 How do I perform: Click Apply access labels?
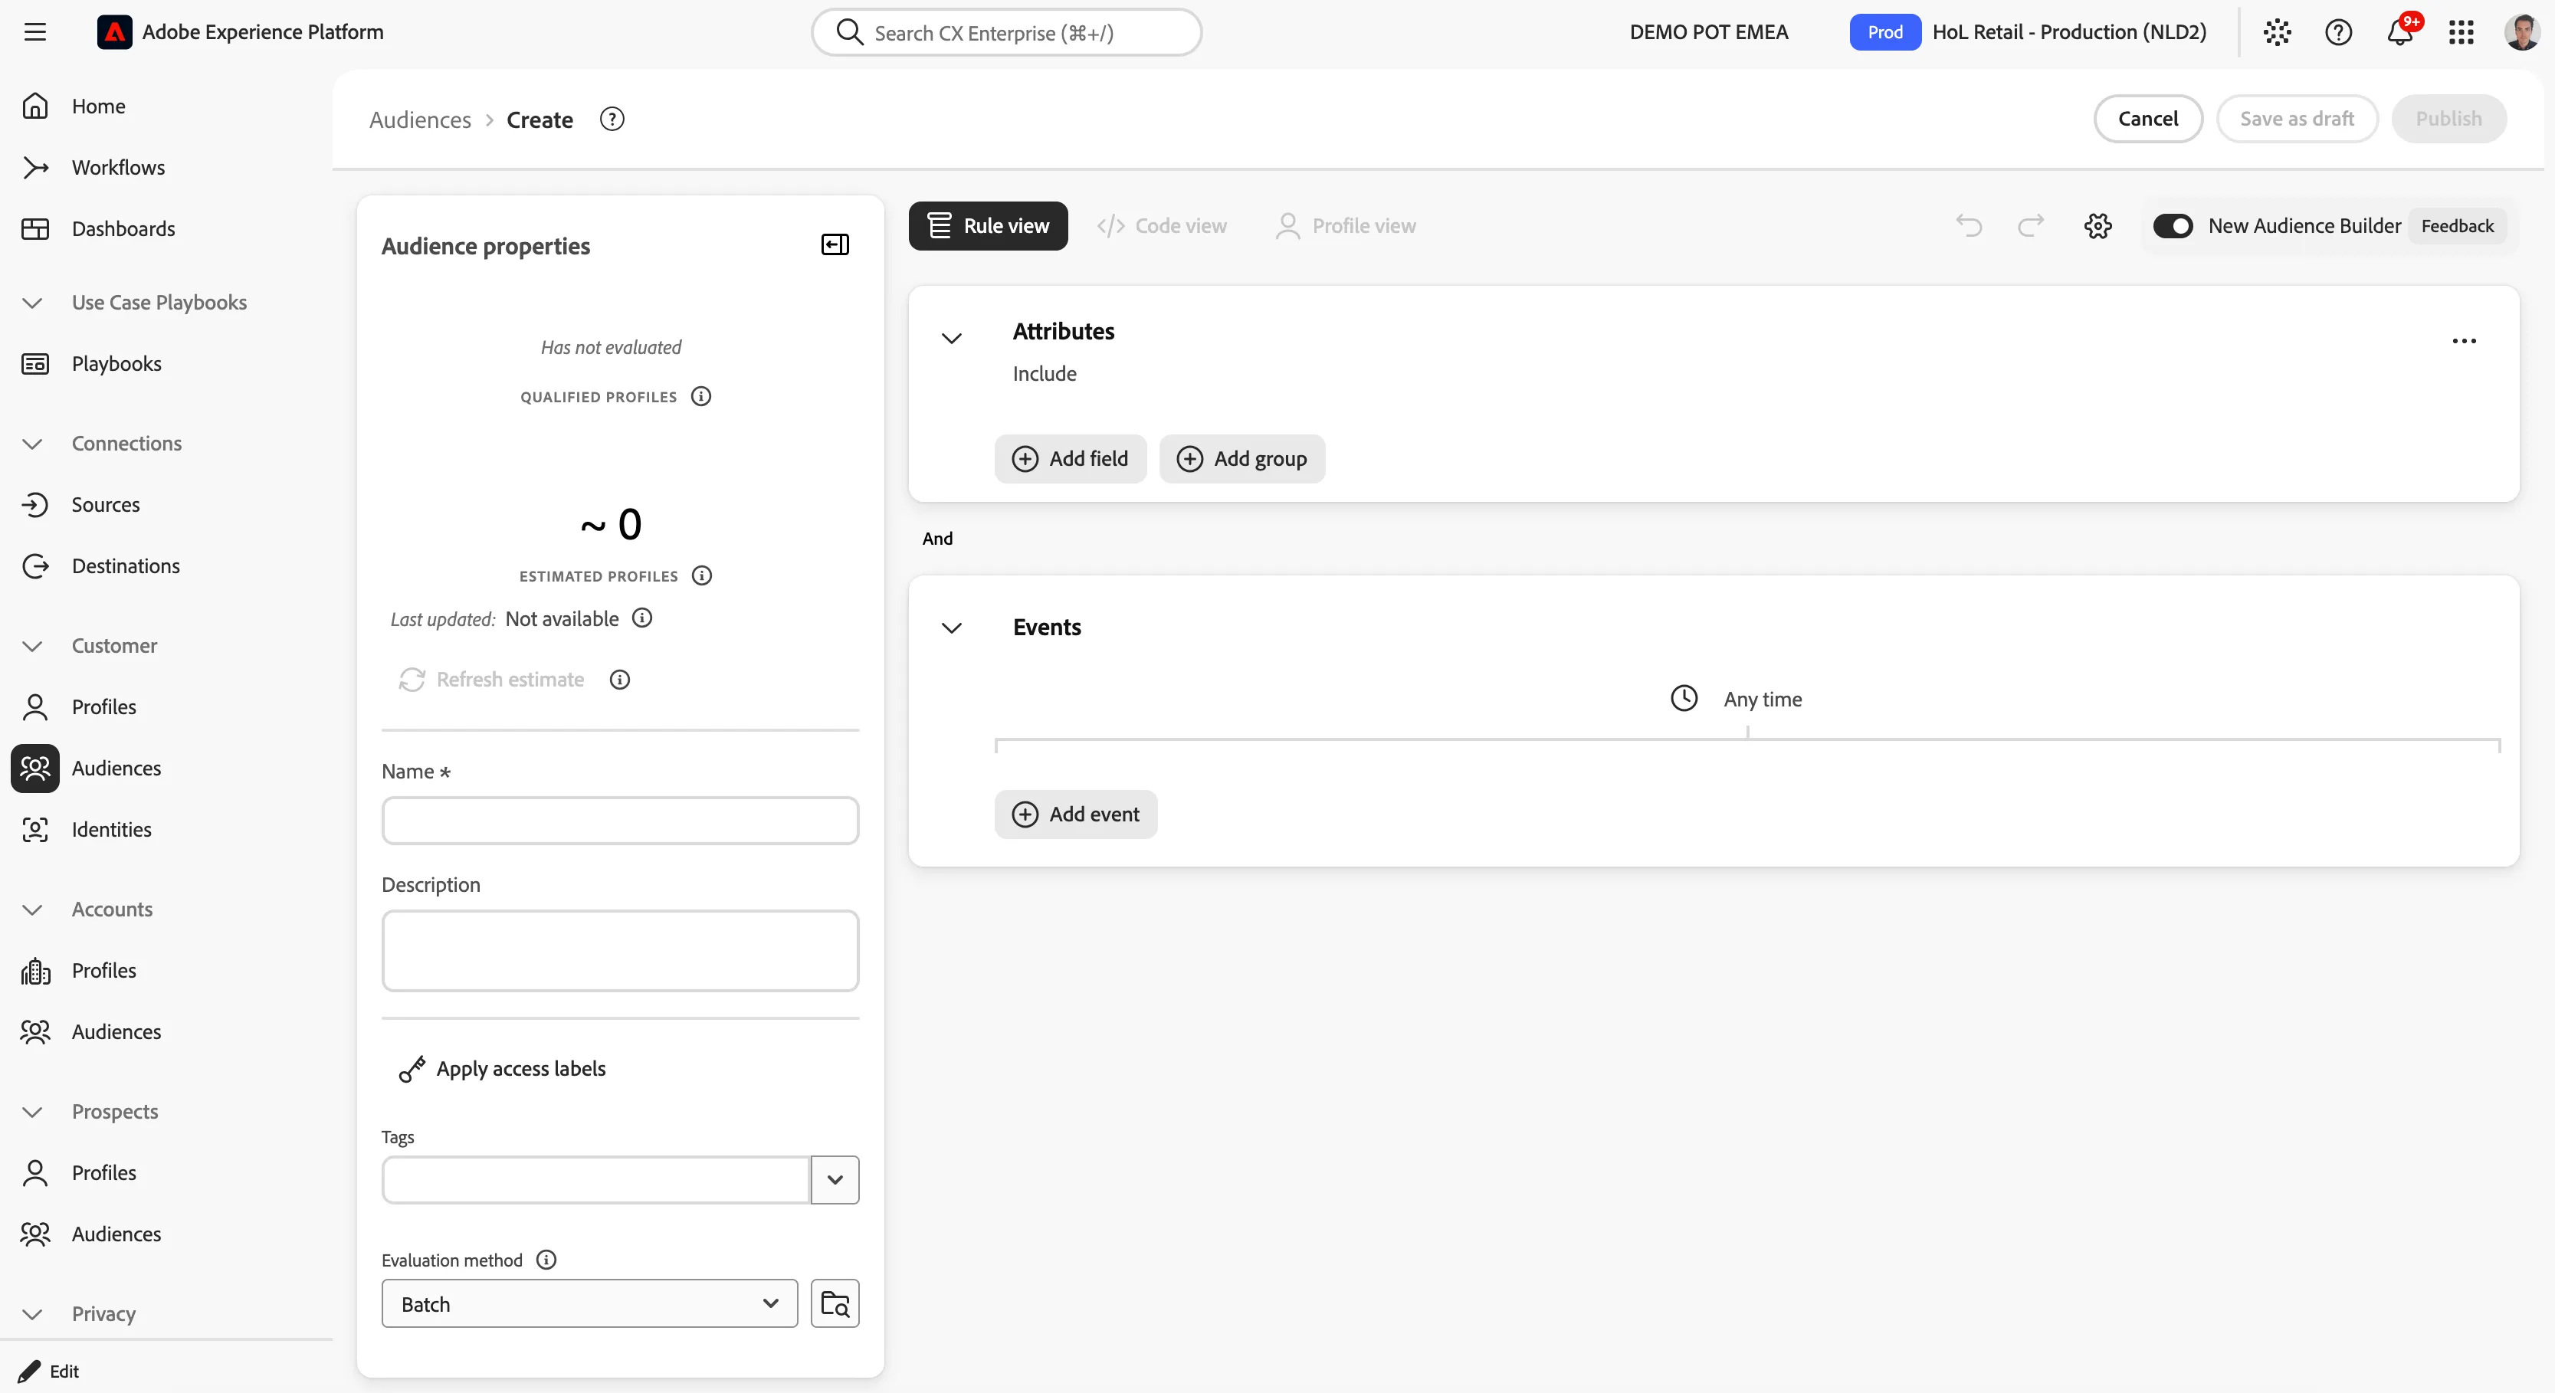[x=502, y=1069]
